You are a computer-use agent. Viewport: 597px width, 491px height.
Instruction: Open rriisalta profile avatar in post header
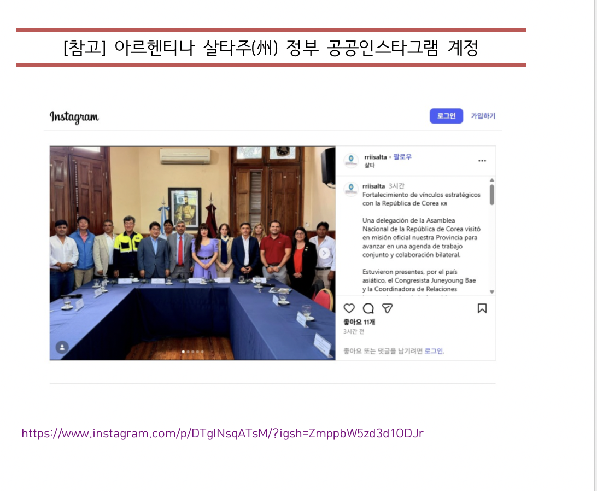coord(351,160)
